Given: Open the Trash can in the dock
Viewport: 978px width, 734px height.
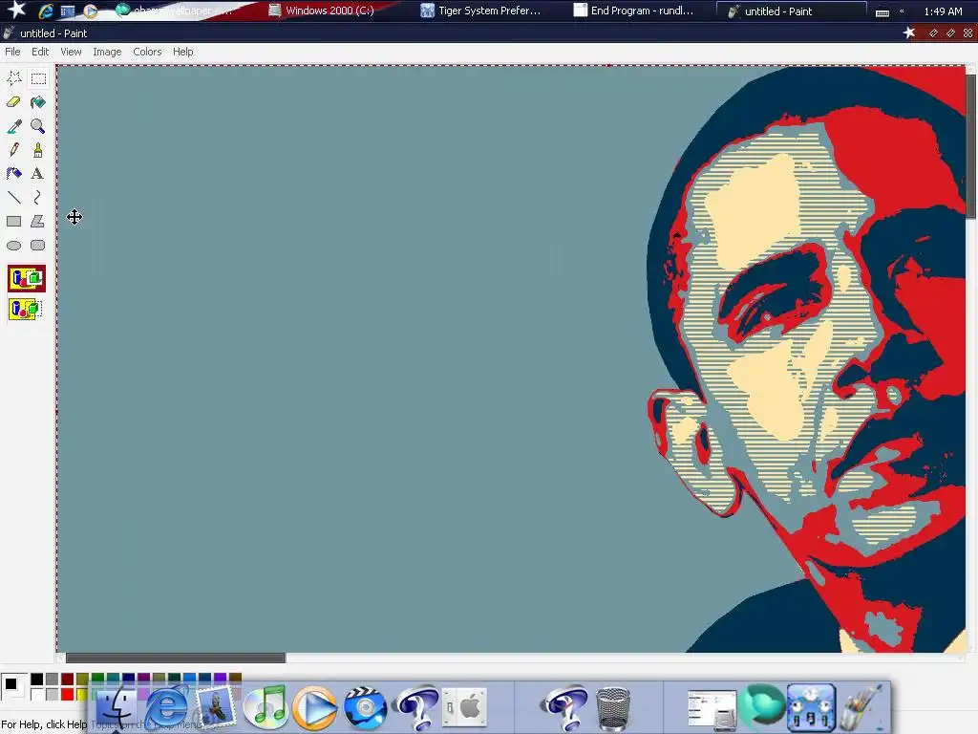Looking at the screenshot, I should coord(614,708).
